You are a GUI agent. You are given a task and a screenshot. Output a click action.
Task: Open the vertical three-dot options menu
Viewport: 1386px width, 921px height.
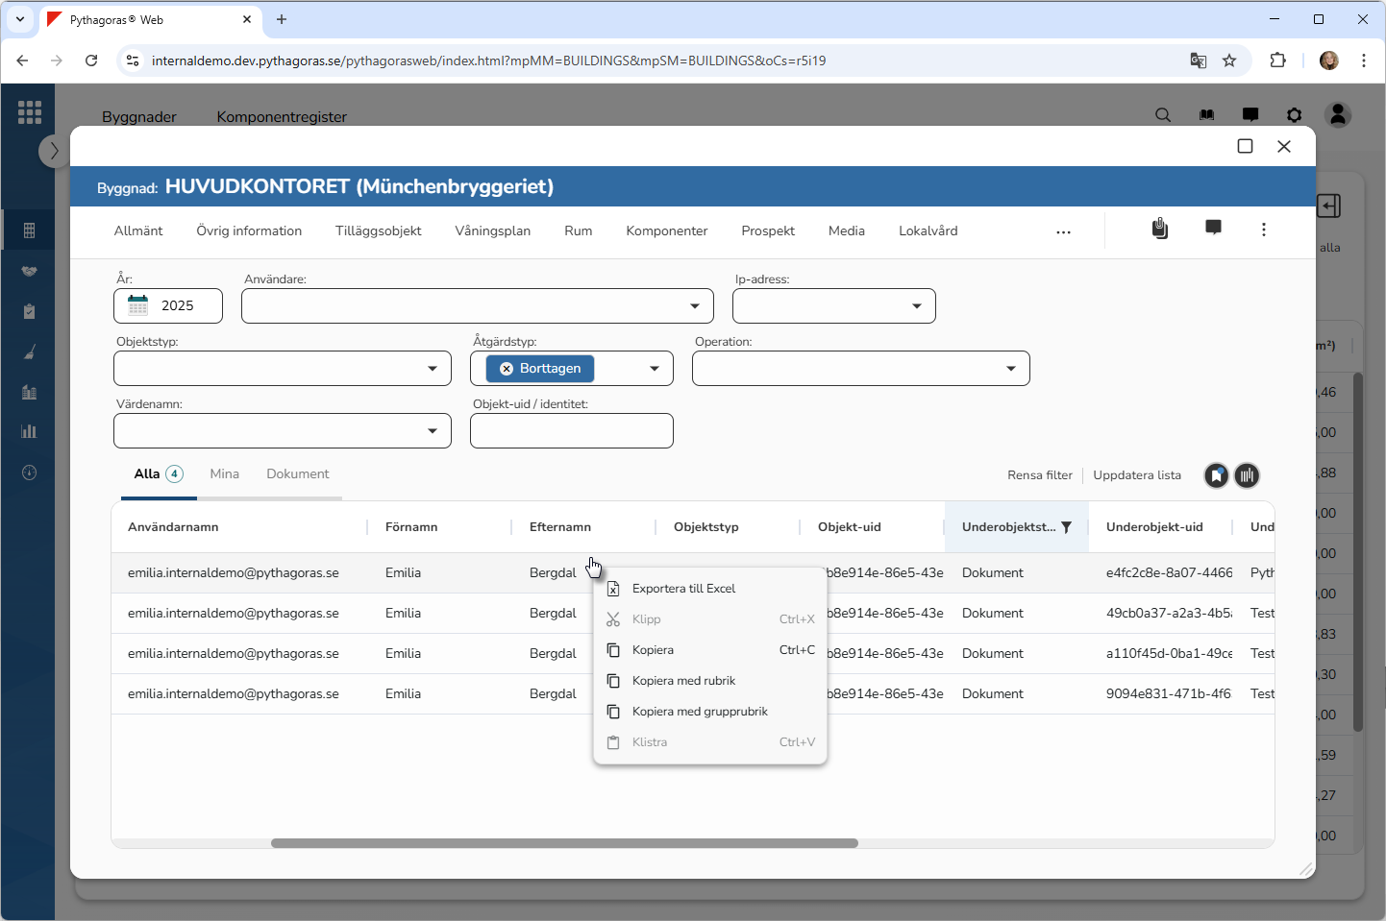(x=1263, y=230)
